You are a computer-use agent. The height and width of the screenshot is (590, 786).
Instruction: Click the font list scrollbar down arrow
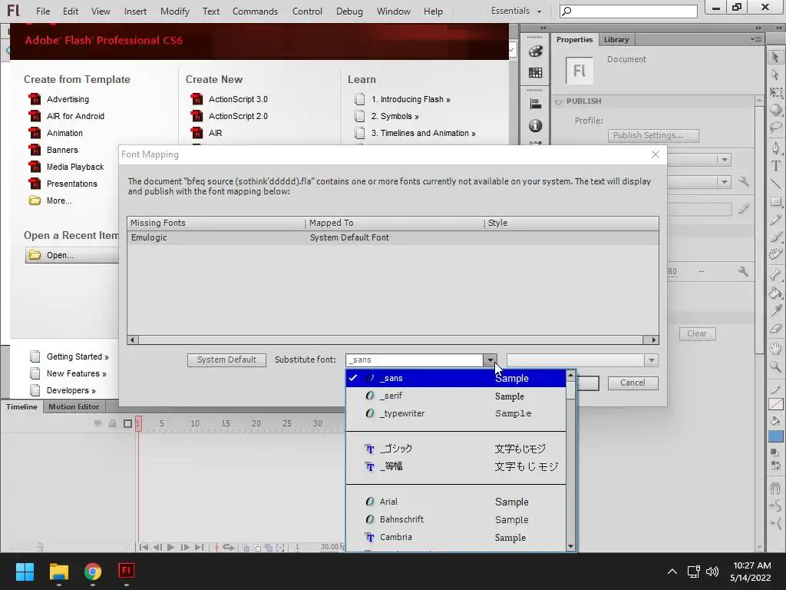click(x=570, y=546)
